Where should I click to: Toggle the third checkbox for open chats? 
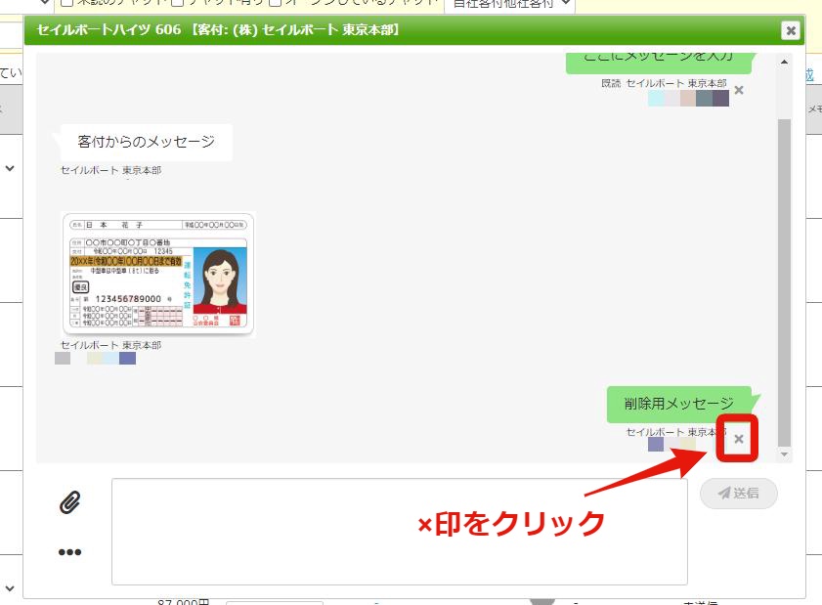click(x=276, y=3)
